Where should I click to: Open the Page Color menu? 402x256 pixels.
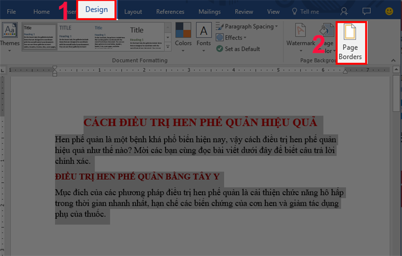(327, 38)
